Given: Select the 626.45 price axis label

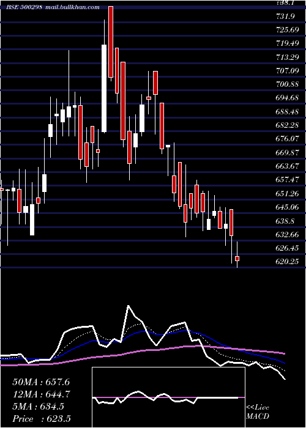Looking at the screenshot, I should coord(287,248).
